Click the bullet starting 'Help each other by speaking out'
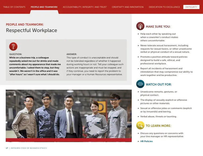The height and width of the screenshot is (156, 203). pyautogui.click(x=159, y=37)
